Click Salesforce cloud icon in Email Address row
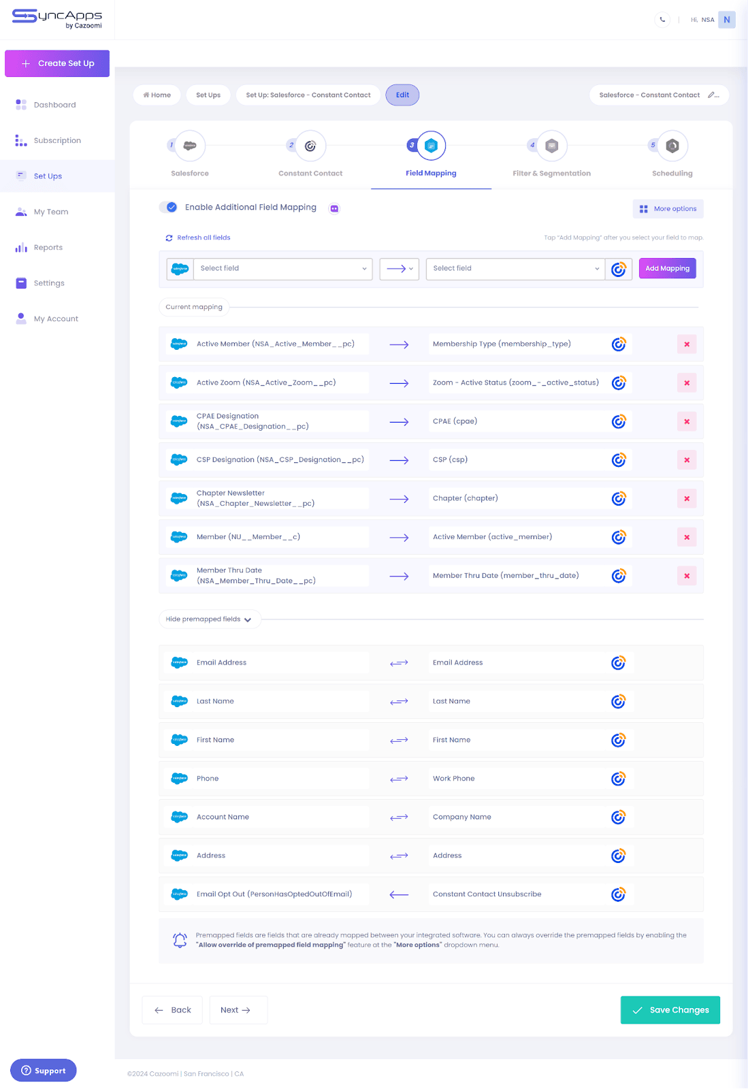Image resolution: width=748 pixels, height=1089 pixels. coord(180,663)
